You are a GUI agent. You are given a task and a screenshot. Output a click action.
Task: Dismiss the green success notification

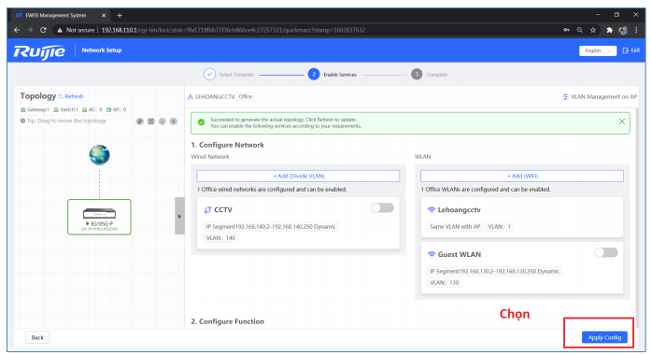622,121
